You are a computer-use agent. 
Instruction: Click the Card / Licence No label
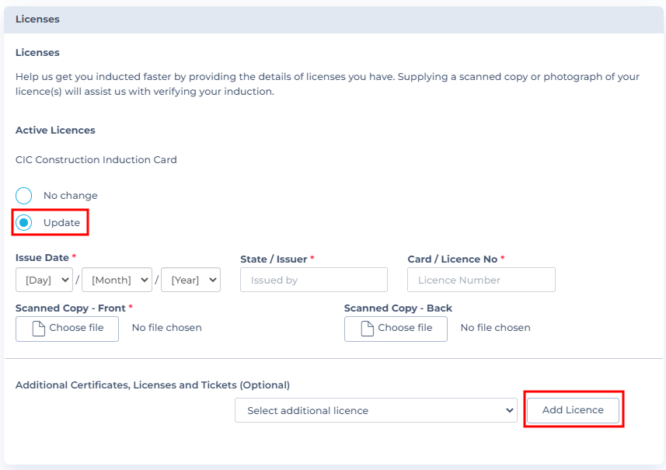coord(452,259)
